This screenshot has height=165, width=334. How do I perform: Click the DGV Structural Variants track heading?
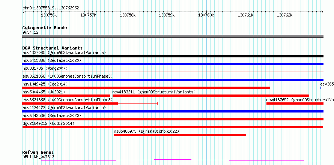pos(53,48)
